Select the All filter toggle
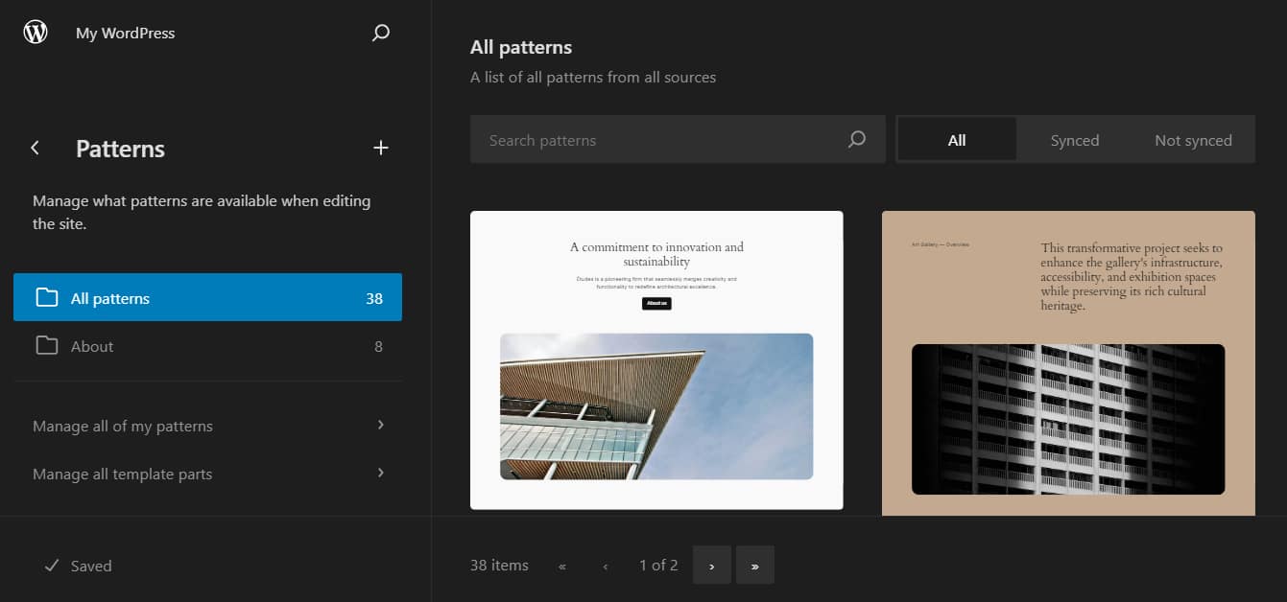Viewport: 1287px width, 602px height. pos(957,140)
